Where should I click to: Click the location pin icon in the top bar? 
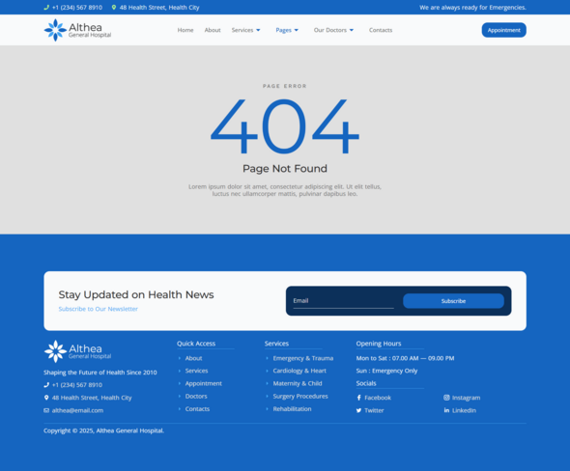114,8
